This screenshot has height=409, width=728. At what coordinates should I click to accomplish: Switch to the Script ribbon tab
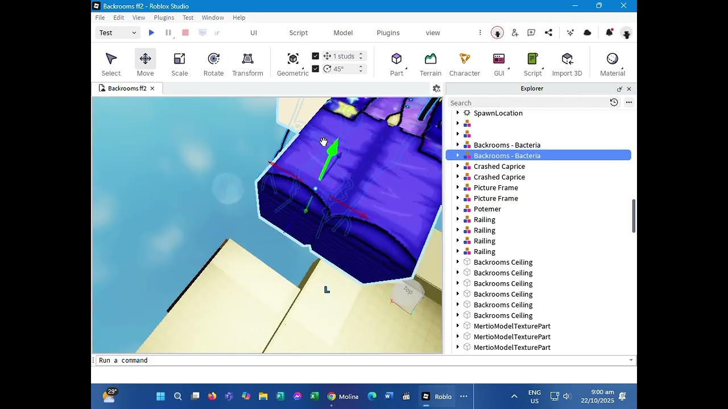pos(298,33)
